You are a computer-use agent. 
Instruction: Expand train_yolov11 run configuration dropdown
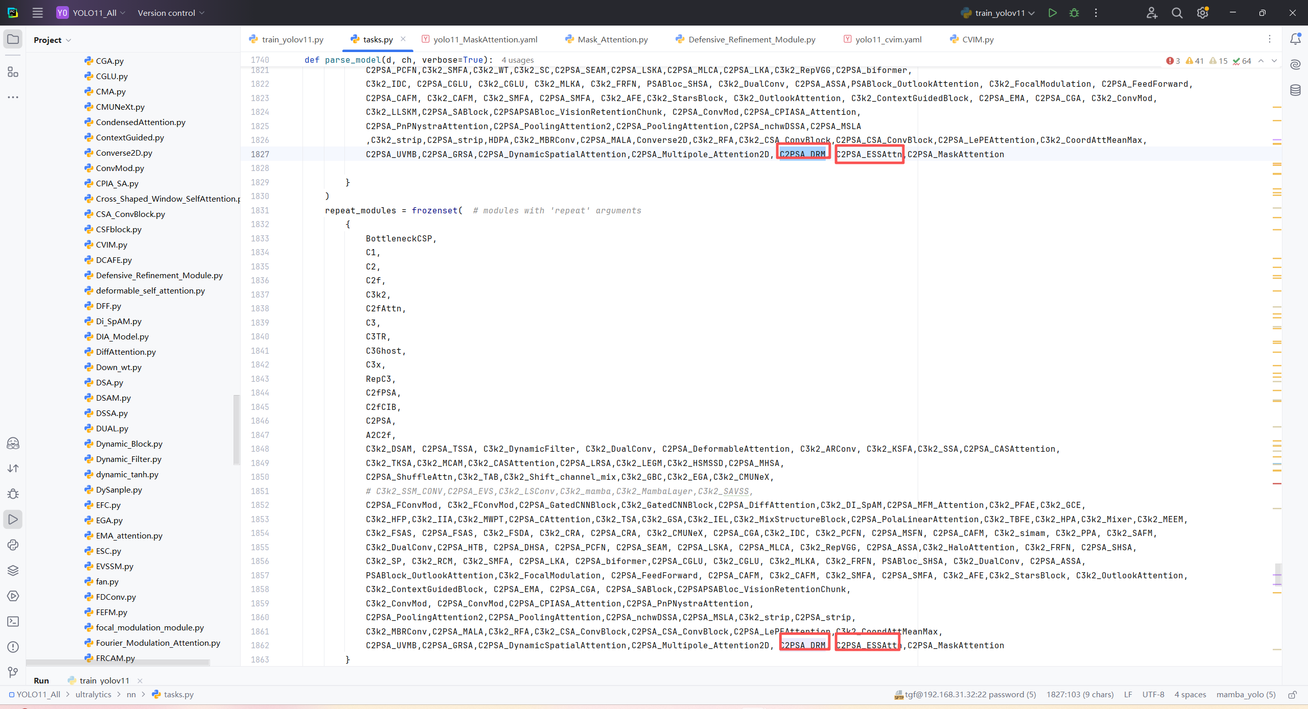point(999,13)
